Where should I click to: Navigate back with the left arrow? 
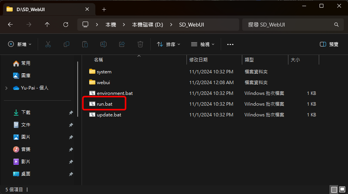(10, 25)
